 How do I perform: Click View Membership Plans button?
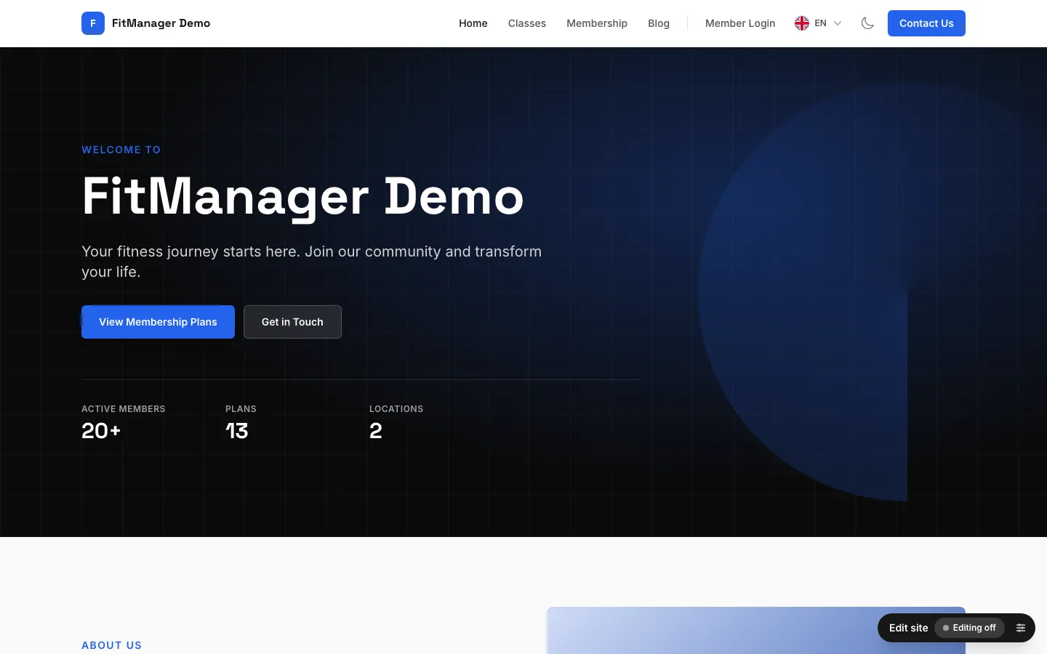click(158, 322)
